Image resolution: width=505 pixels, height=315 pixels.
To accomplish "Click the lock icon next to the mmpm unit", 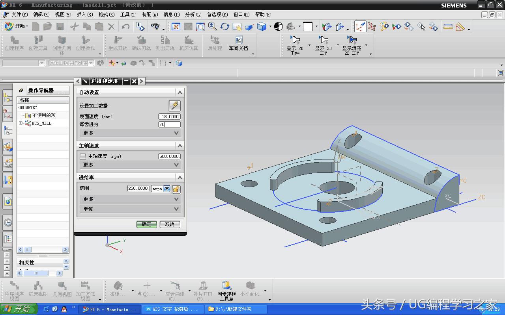I will 176,189.
